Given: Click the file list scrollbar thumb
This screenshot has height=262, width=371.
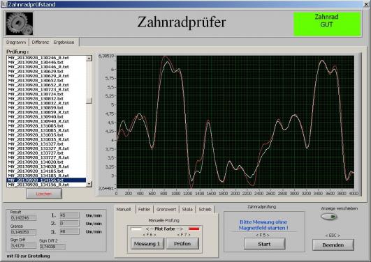Looking at the screenshot, I should click(89, 101).
